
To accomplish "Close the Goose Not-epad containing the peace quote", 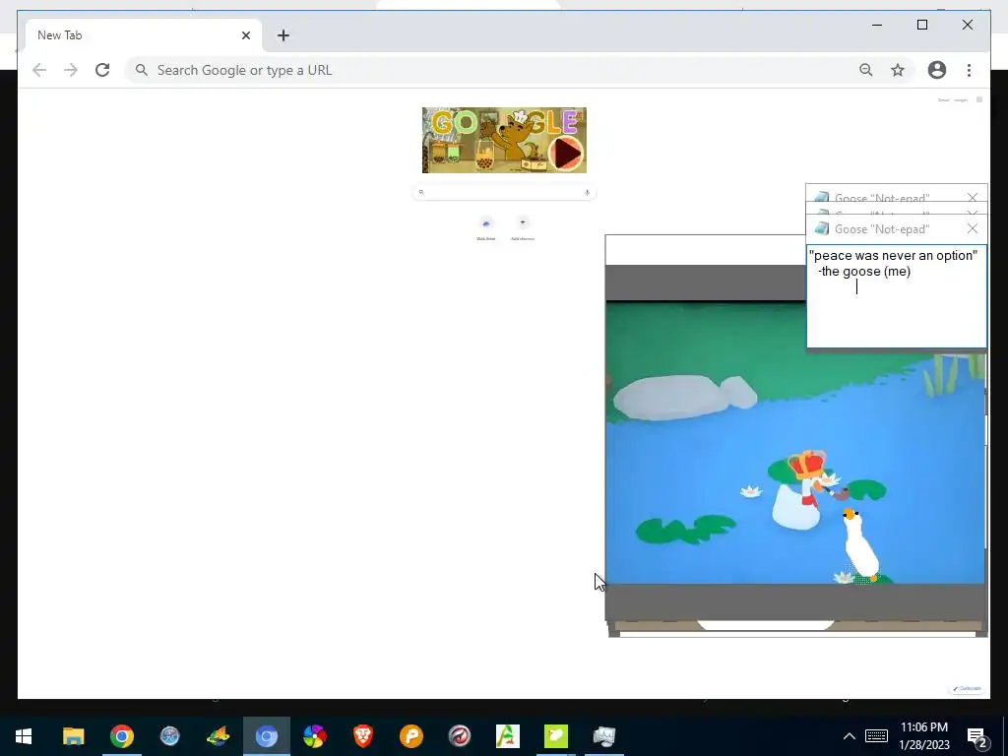I will click(972, 228).
